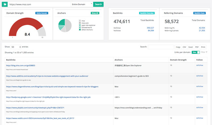Click the Copy export button
212x125 pixels.
pos(178,47)
